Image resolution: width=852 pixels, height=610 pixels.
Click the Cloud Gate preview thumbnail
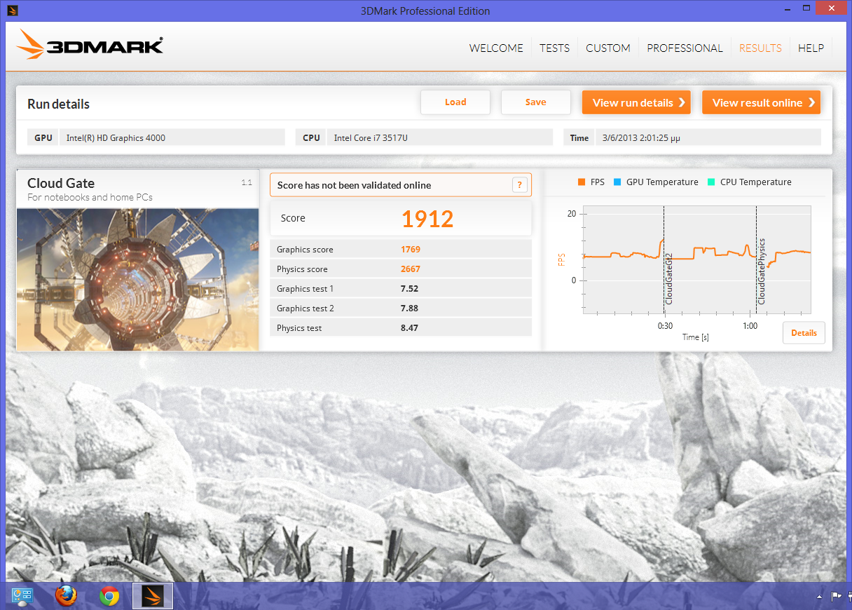(x=137, y=278)
